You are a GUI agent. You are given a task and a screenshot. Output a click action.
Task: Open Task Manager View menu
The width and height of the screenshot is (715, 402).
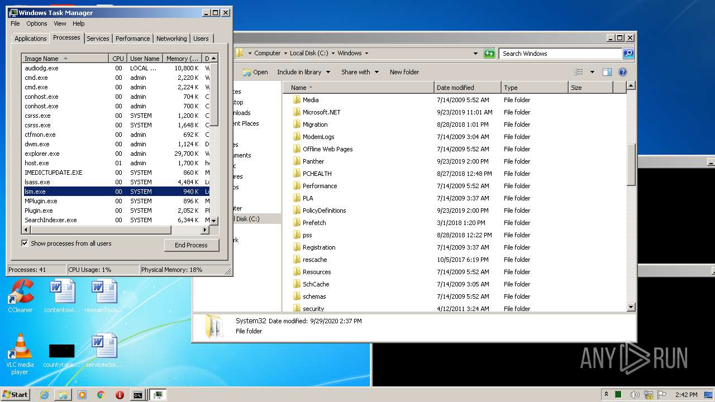(x=60, y=23)
